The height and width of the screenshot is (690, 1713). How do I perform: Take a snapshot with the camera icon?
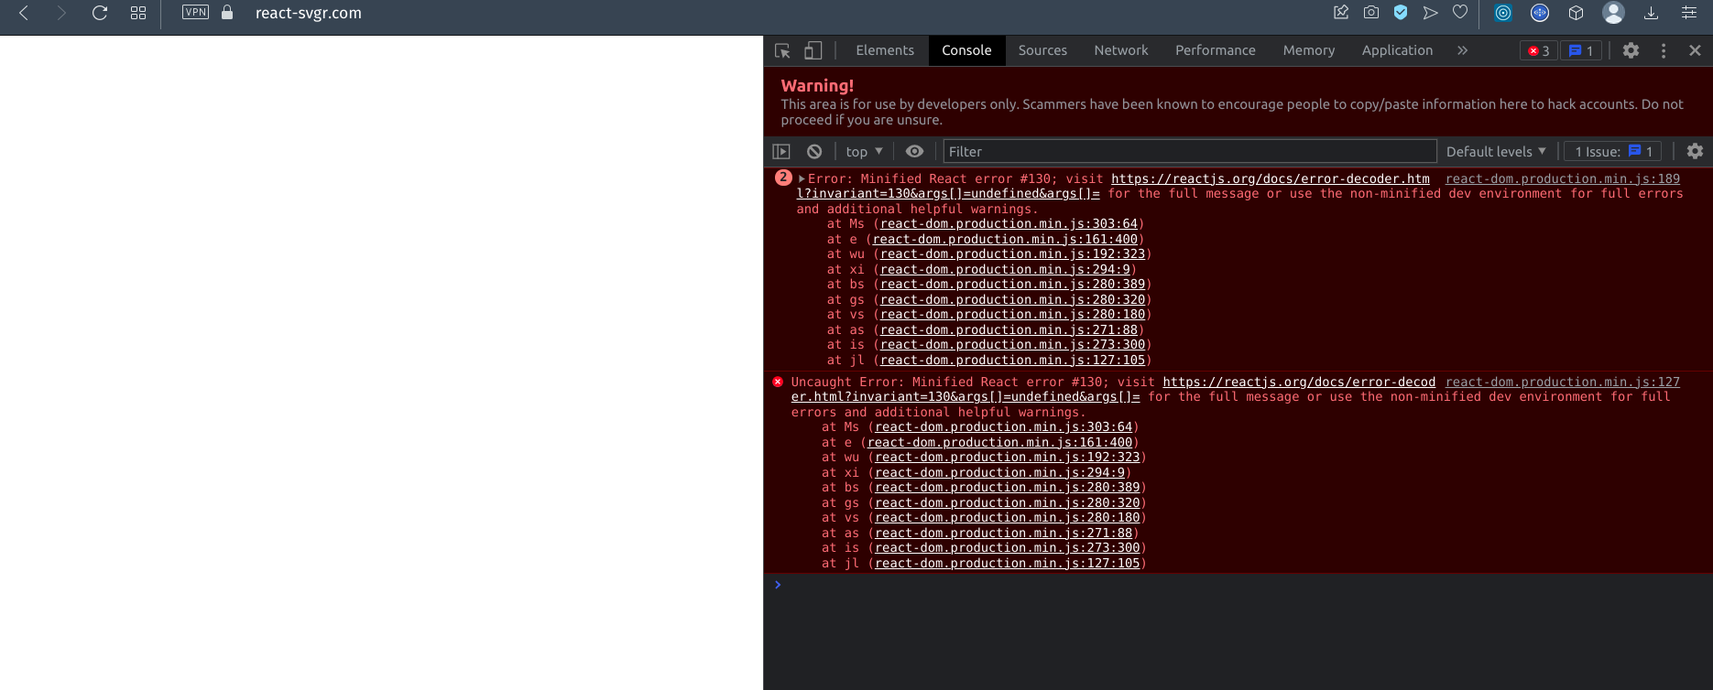(1371, 12)
